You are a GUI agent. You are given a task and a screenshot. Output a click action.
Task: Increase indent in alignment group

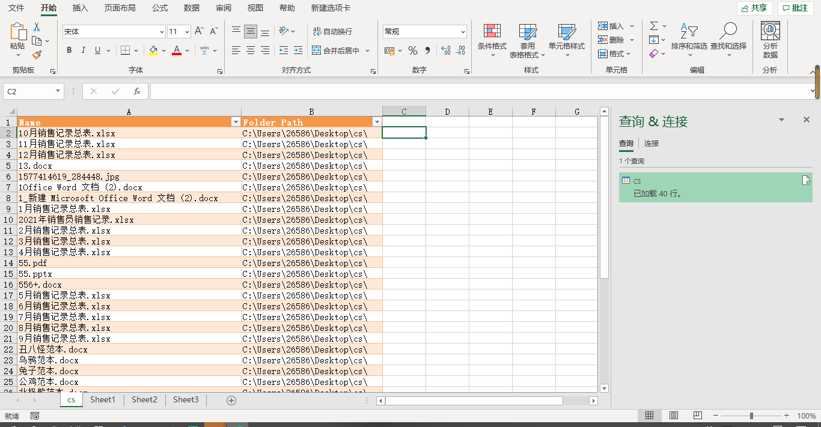pyautogui.click(x=298, y=50)
